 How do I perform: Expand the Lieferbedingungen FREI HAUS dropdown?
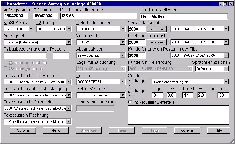click(122, 29)
